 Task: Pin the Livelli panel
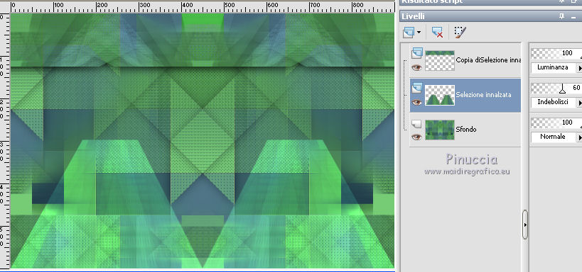[561, 16]
